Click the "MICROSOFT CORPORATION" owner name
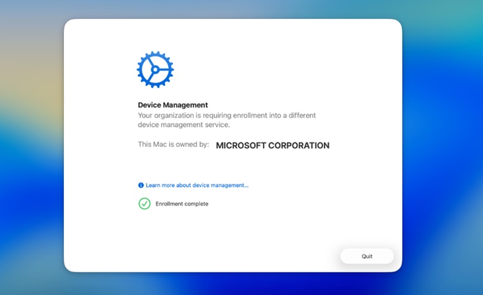The width and height of the screenshot is (483, 295). click(x=273, y=146)
